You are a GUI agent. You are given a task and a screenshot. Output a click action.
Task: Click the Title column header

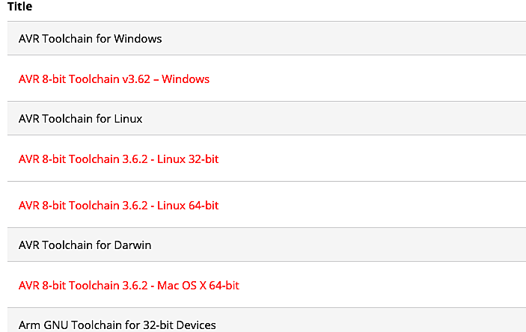click(x=19, y=7)
